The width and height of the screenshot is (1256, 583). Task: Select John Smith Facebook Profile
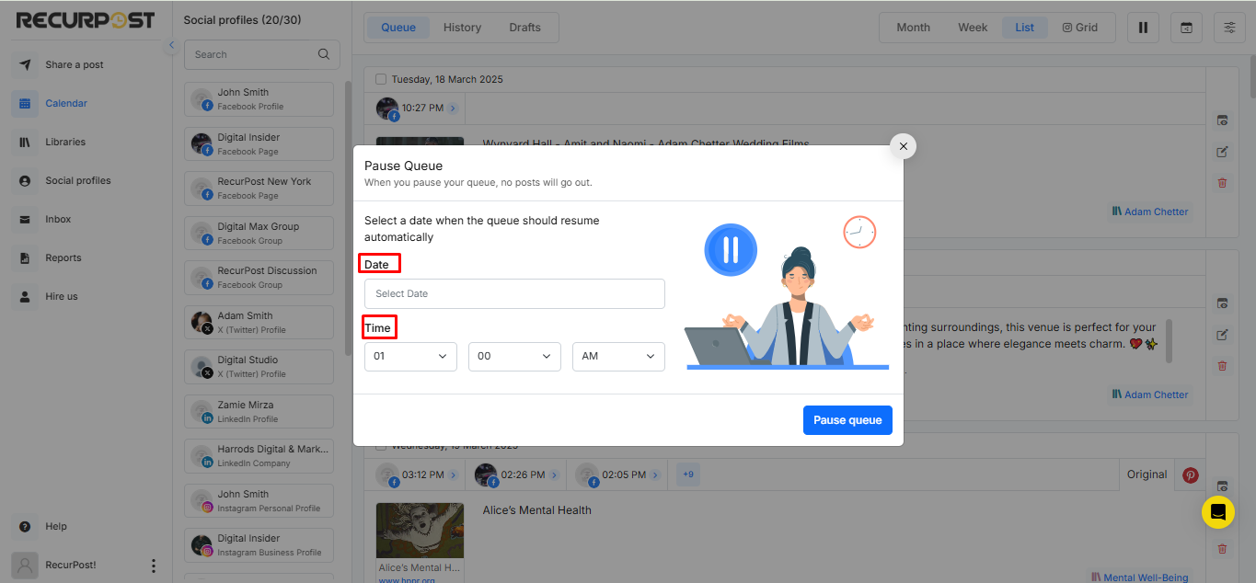[x=259, y=99]
